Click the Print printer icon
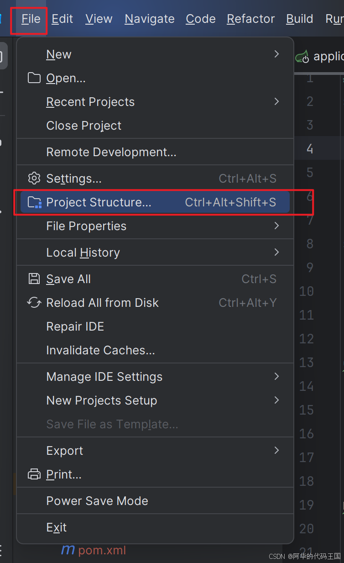This screenshot has height=563, width=344. pyautogui.click(x=34, y=474)
